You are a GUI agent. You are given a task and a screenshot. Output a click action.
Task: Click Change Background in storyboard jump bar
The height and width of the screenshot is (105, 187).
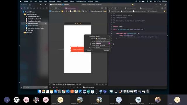(95, 11)
